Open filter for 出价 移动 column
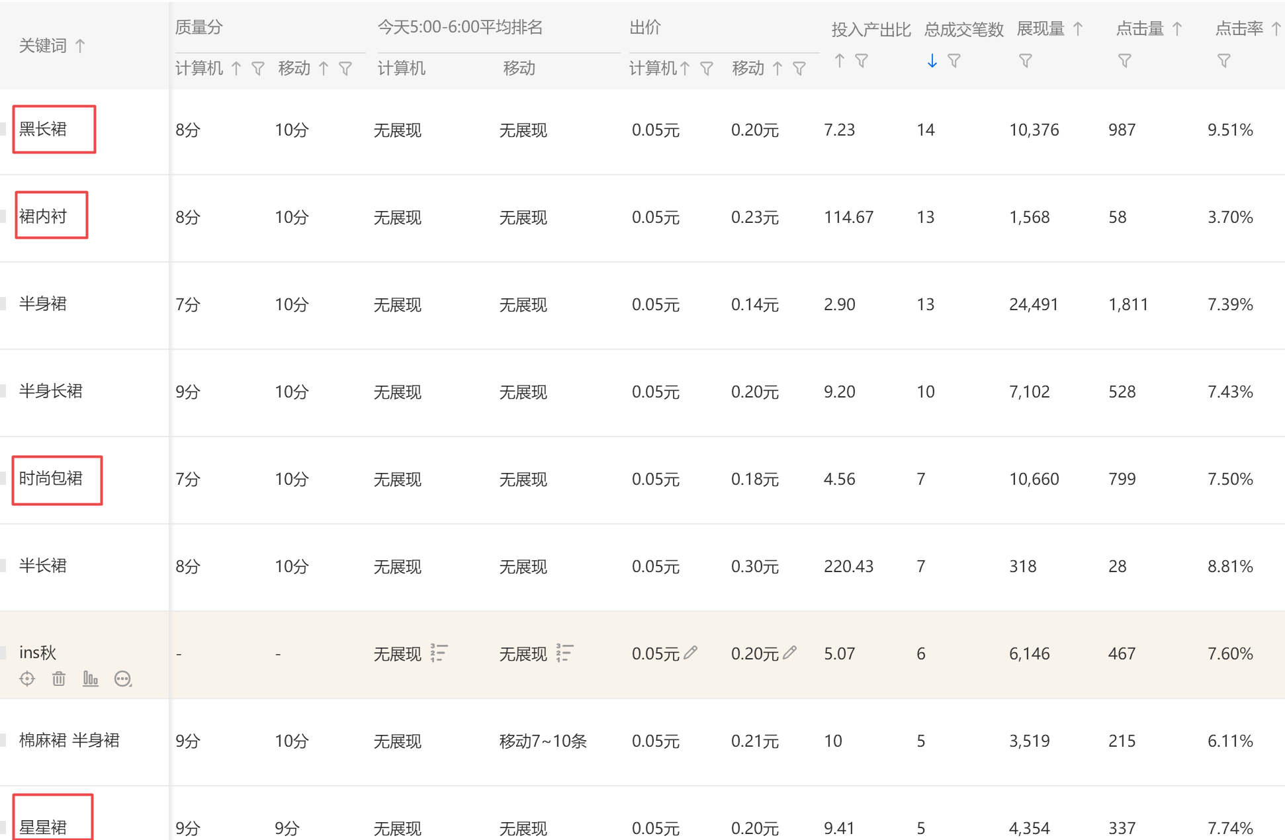1285x840 pixels. (x=799, y=68)
